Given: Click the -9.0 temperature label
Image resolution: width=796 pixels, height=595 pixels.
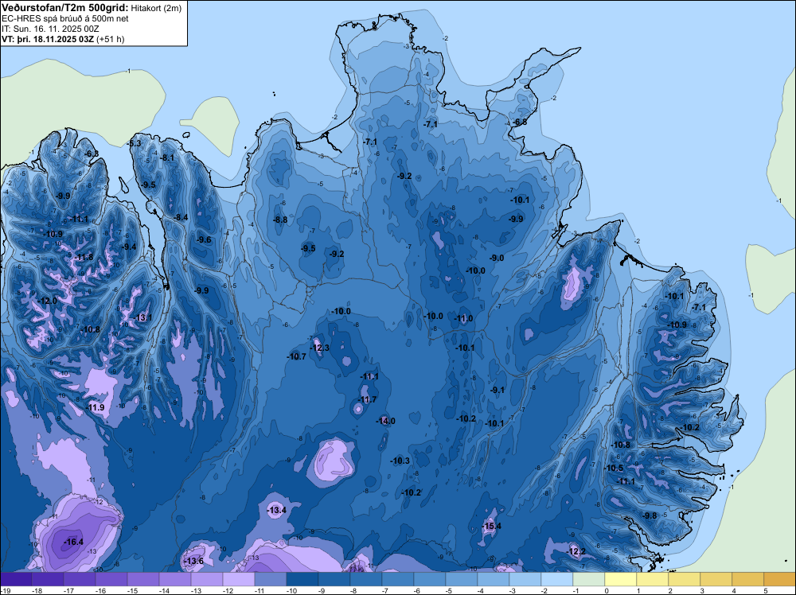Looking at the screenshot, I should click(x=497, y=259).
